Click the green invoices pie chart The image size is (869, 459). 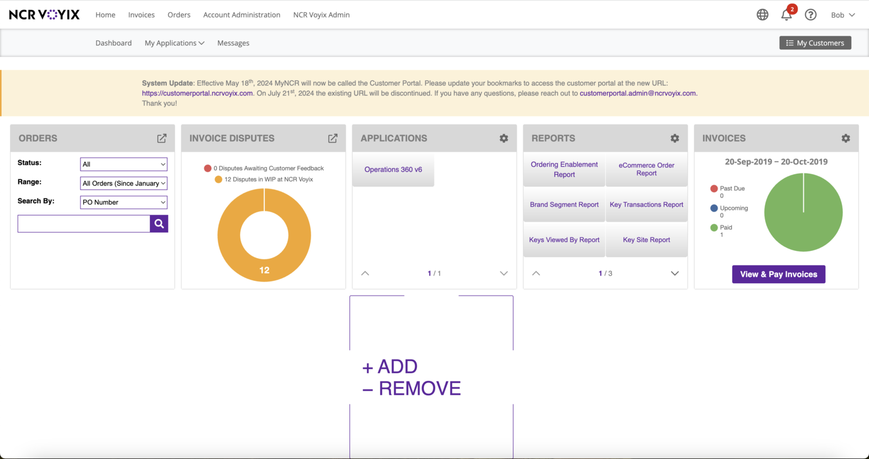coord(803,212)
